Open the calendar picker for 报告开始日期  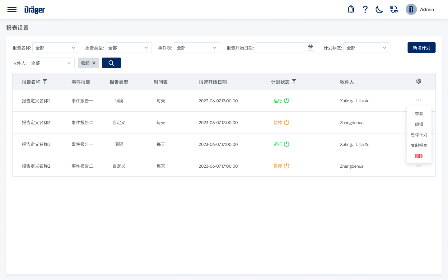[x=310, y=47]
